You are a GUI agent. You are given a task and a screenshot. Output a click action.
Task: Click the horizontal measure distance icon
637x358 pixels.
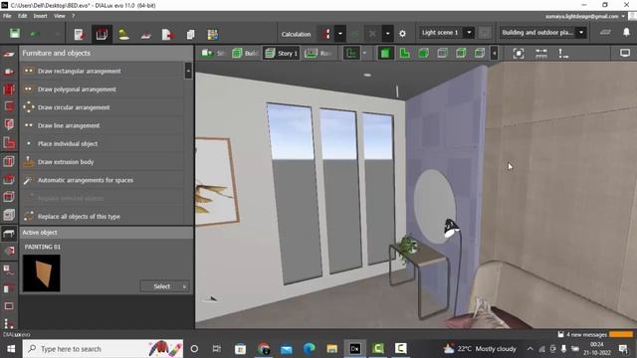(x=540, y=54)
